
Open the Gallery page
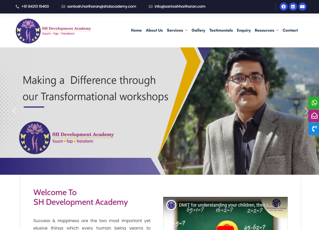[198, 30]
